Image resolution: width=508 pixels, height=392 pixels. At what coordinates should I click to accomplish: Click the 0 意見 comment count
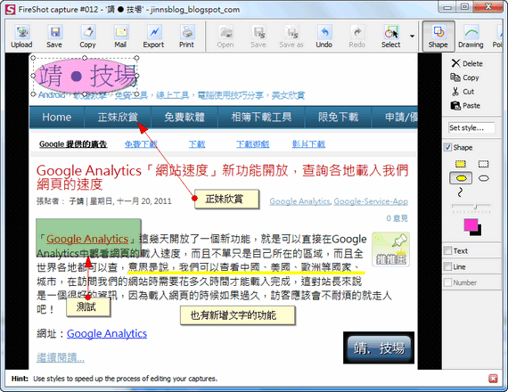coord(397,218)
